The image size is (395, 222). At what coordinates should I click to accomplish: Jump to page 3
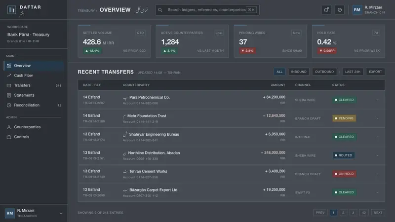point(353,213)
